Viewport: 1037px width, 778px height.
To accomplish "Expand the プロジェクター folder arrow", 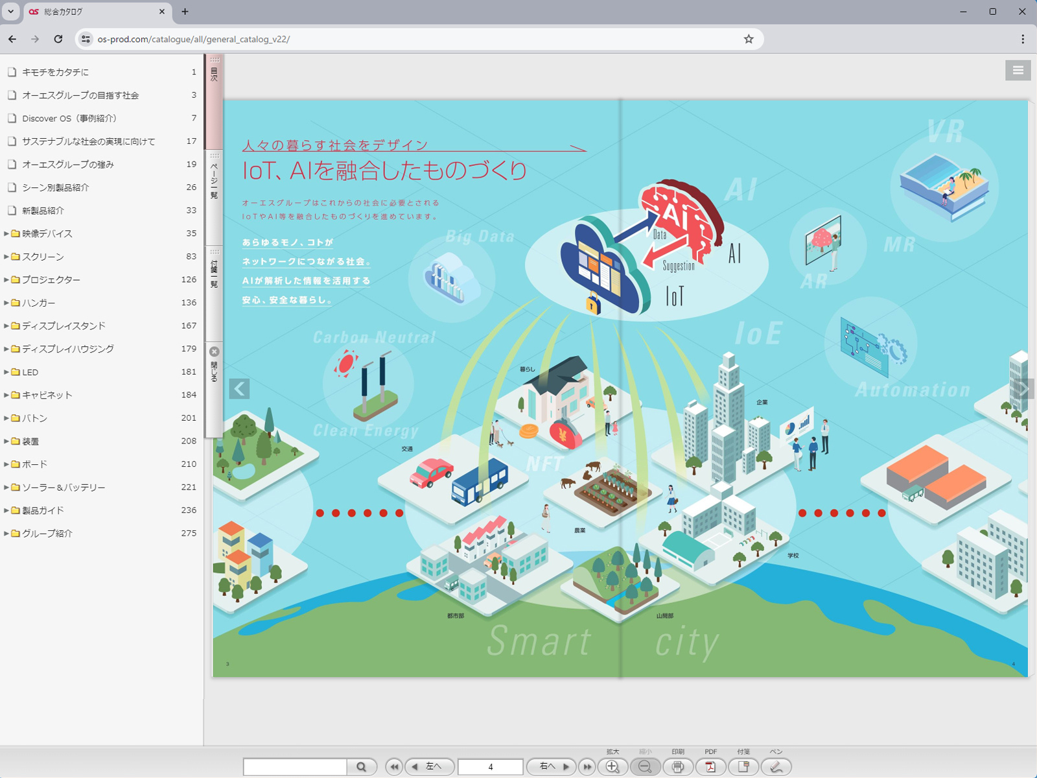I will (6, 279).
